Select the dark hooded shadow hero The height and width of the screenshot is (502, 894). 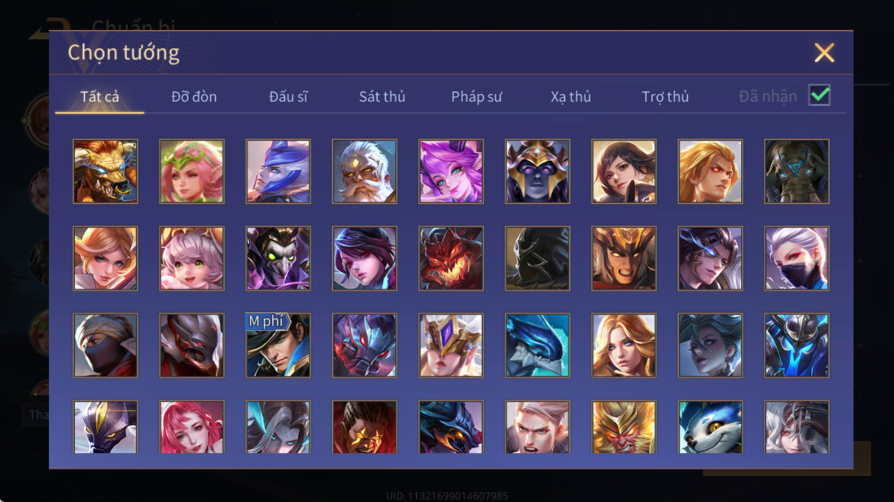[x=537, y=258]
